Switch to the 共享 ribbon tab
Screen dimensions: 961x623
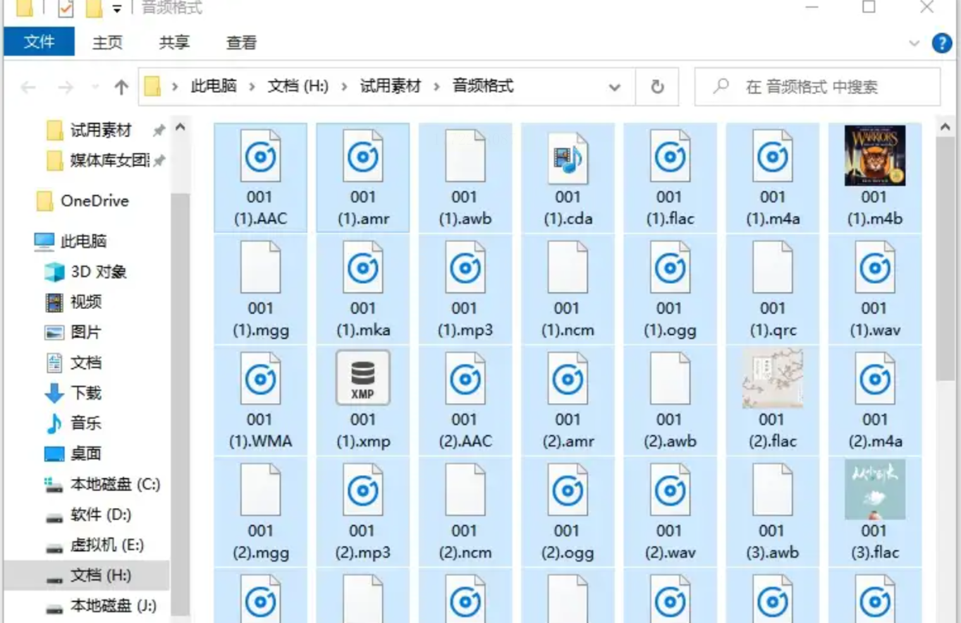[x=174, y=42]
